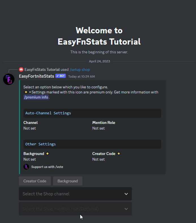Open the Shop mention role dropdown

point(71,209)
